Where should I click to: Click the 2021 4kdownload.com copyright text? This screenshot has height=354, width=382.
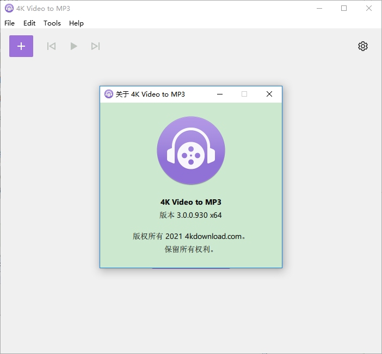tap(189, 236)
